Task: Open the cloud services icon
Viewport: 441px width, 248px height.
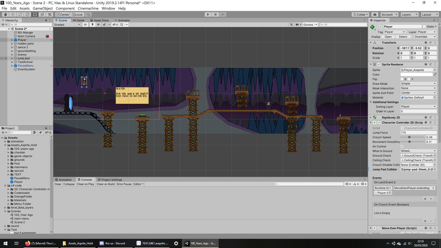Action: tap(374, 14)
